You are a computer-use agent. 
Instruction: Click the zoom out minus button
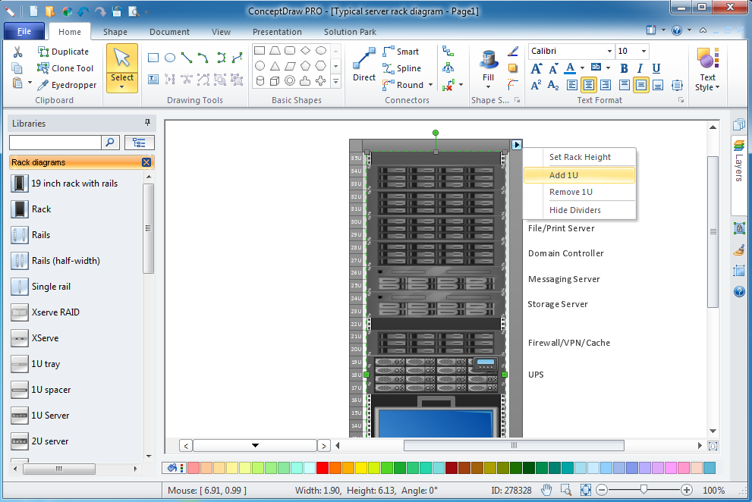[602, 490]
